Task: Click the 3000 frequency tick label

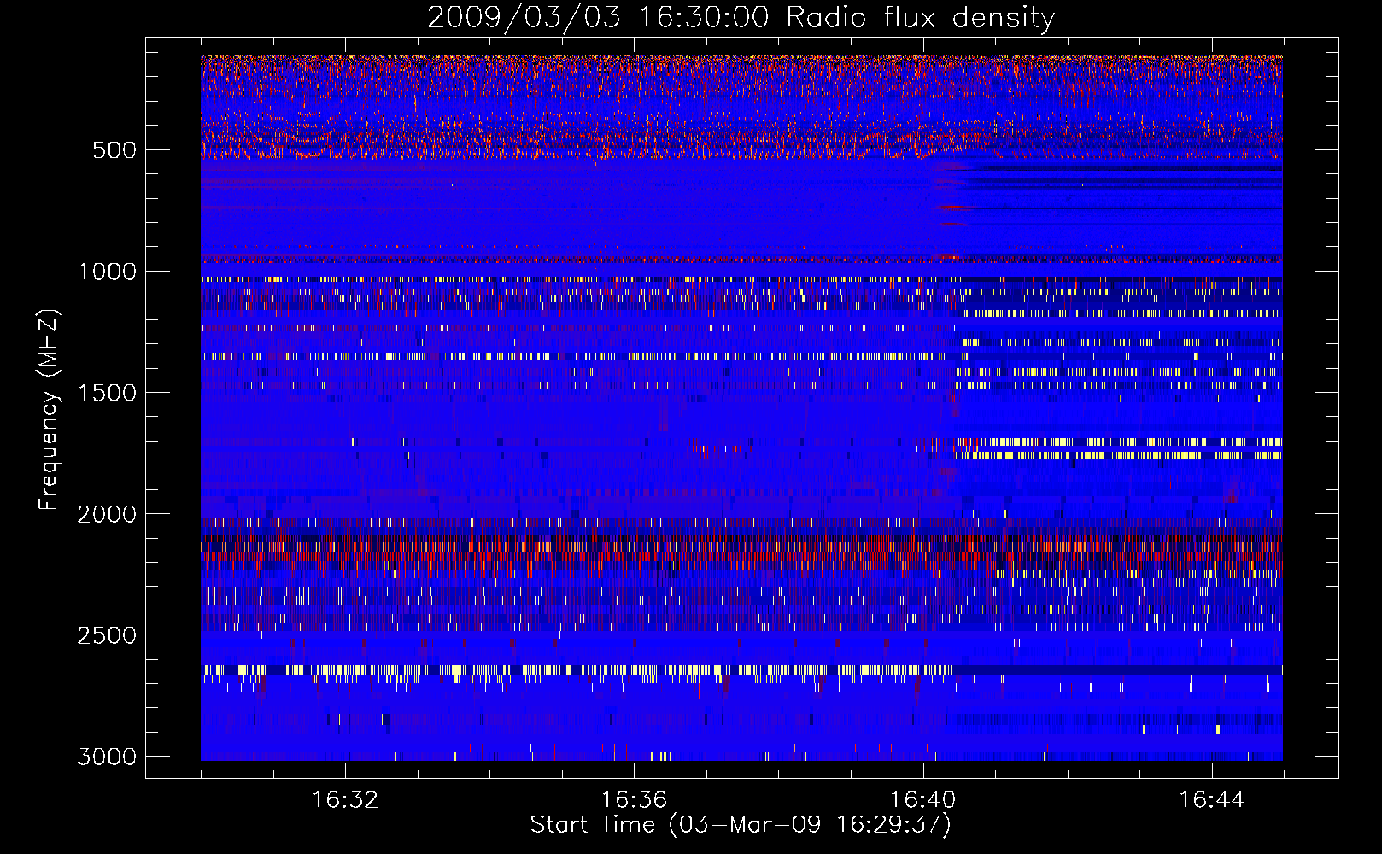Action: [107, 757]
